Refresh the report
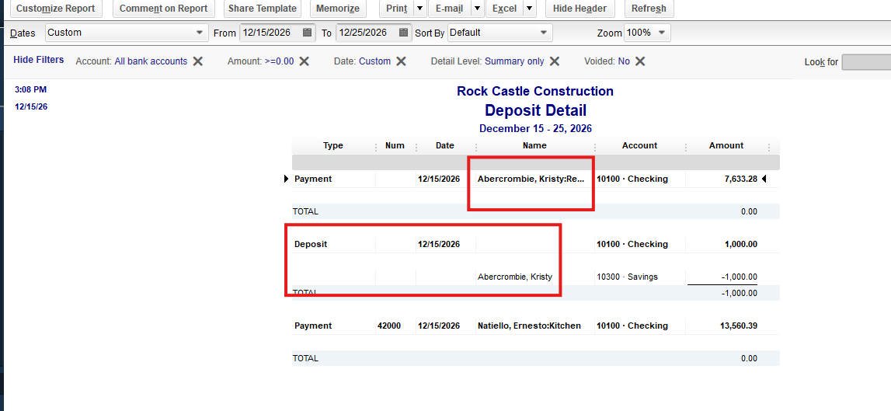Viewport: 891px width, 411px height. (649, 9)
